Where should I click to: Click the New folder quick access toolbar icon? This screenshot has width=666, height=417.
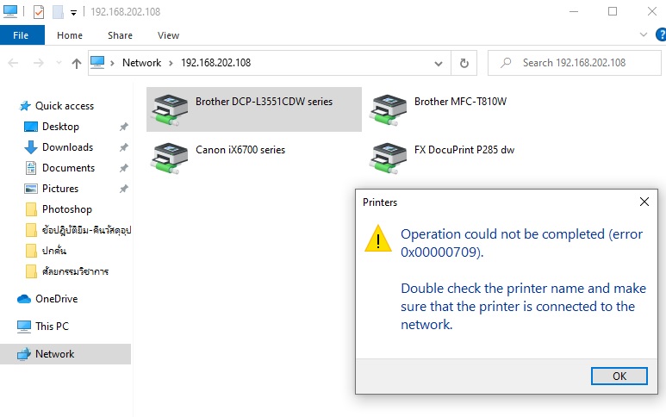click(58, 12)
